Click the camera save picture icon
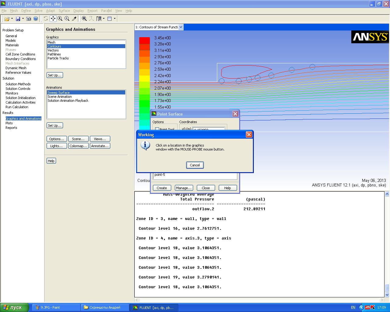The image size is (390, 312). [29, 19]
